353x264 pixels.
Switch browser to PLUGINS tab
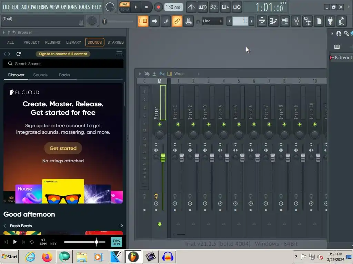pos(52,42)
